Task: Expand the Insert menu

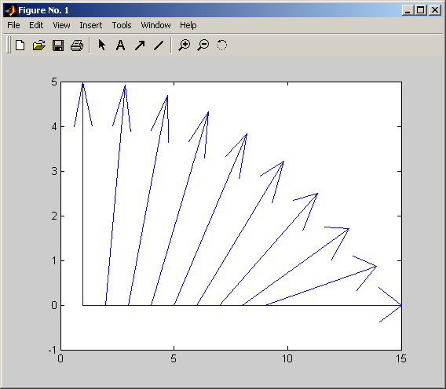Action: pos(91,25)
